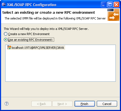Open help via question mark icon
This screenshot has width=121, height=111.
[x=7, y=104]
